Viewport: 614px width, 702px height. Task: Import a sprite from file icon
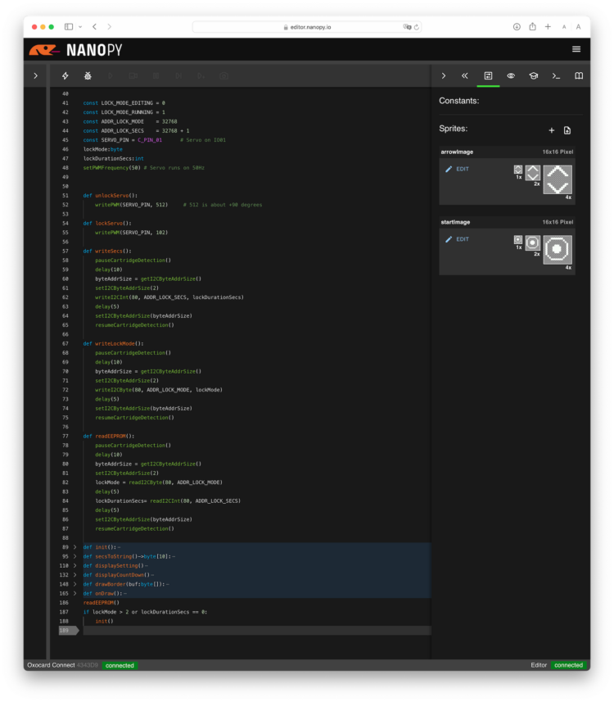coord(567,130)
